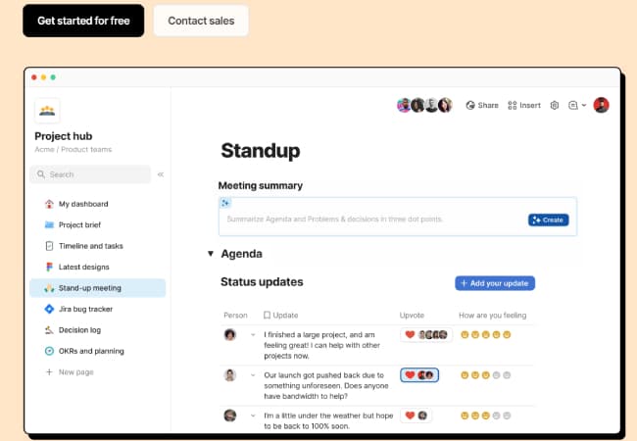The width and height of the screenshot is (637, 441).
Task: Collapse the Agenda section triangle
Action: pos(210,254)
